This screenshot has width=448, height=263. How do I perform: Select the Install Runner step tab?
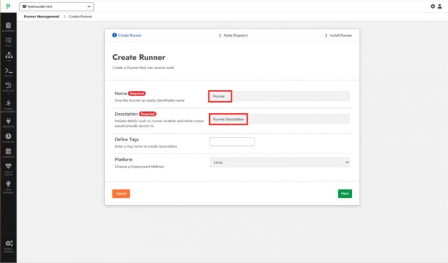click(x=338, y=35)
